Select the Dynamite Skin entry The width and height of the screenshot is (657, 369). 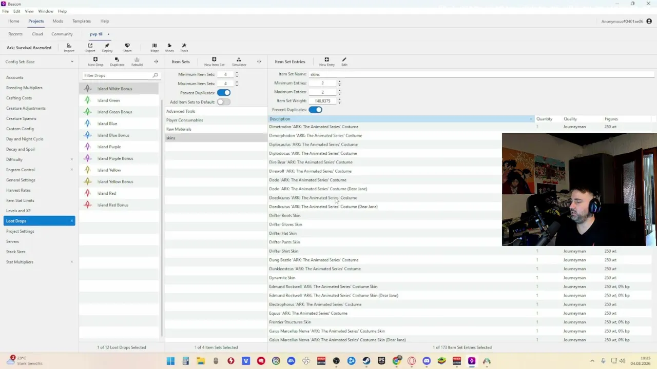(460, 278)
